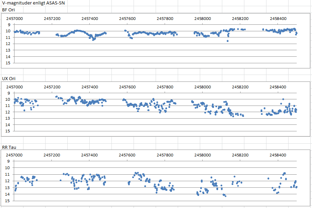Select magnitude 12 axis label in UX Ori chart
312x208 pixels.
tap(8, 112)
